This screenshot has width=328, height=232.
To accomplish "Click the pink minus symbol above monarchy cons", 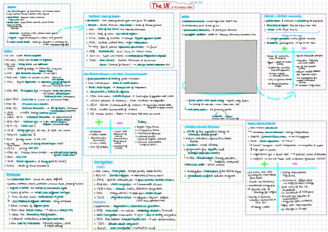I will point(303,48).
